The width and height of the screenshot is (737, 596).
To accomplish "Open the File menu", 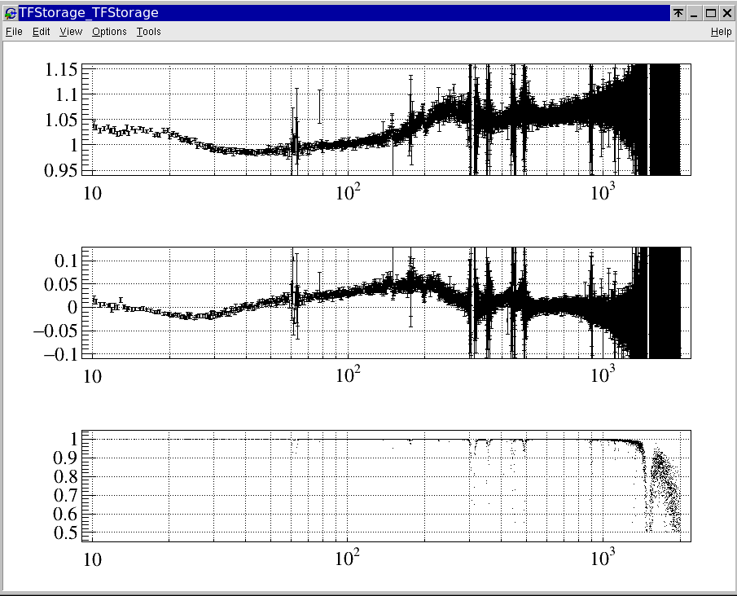I will coord(14,32).
